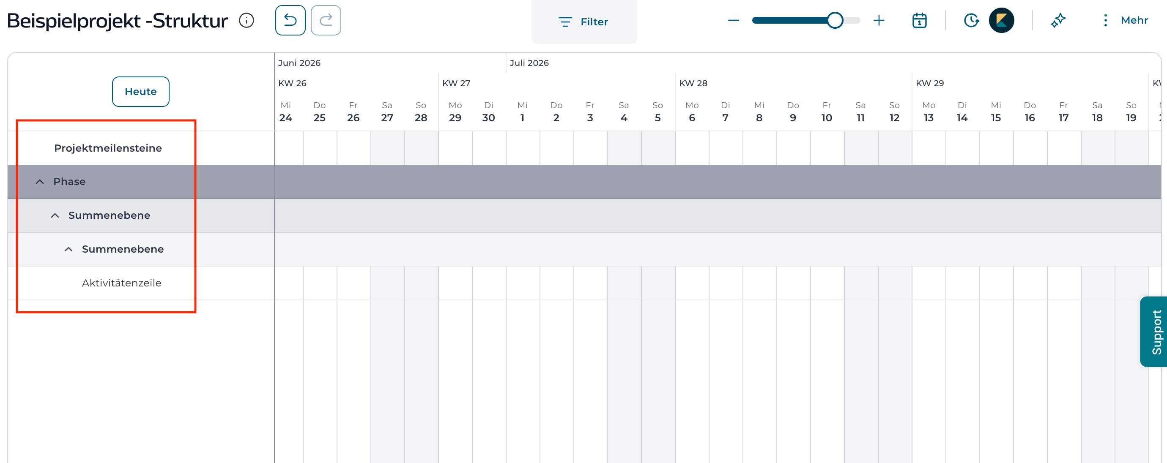
Task: Open the Support side tab
Action: (1154, 332)
